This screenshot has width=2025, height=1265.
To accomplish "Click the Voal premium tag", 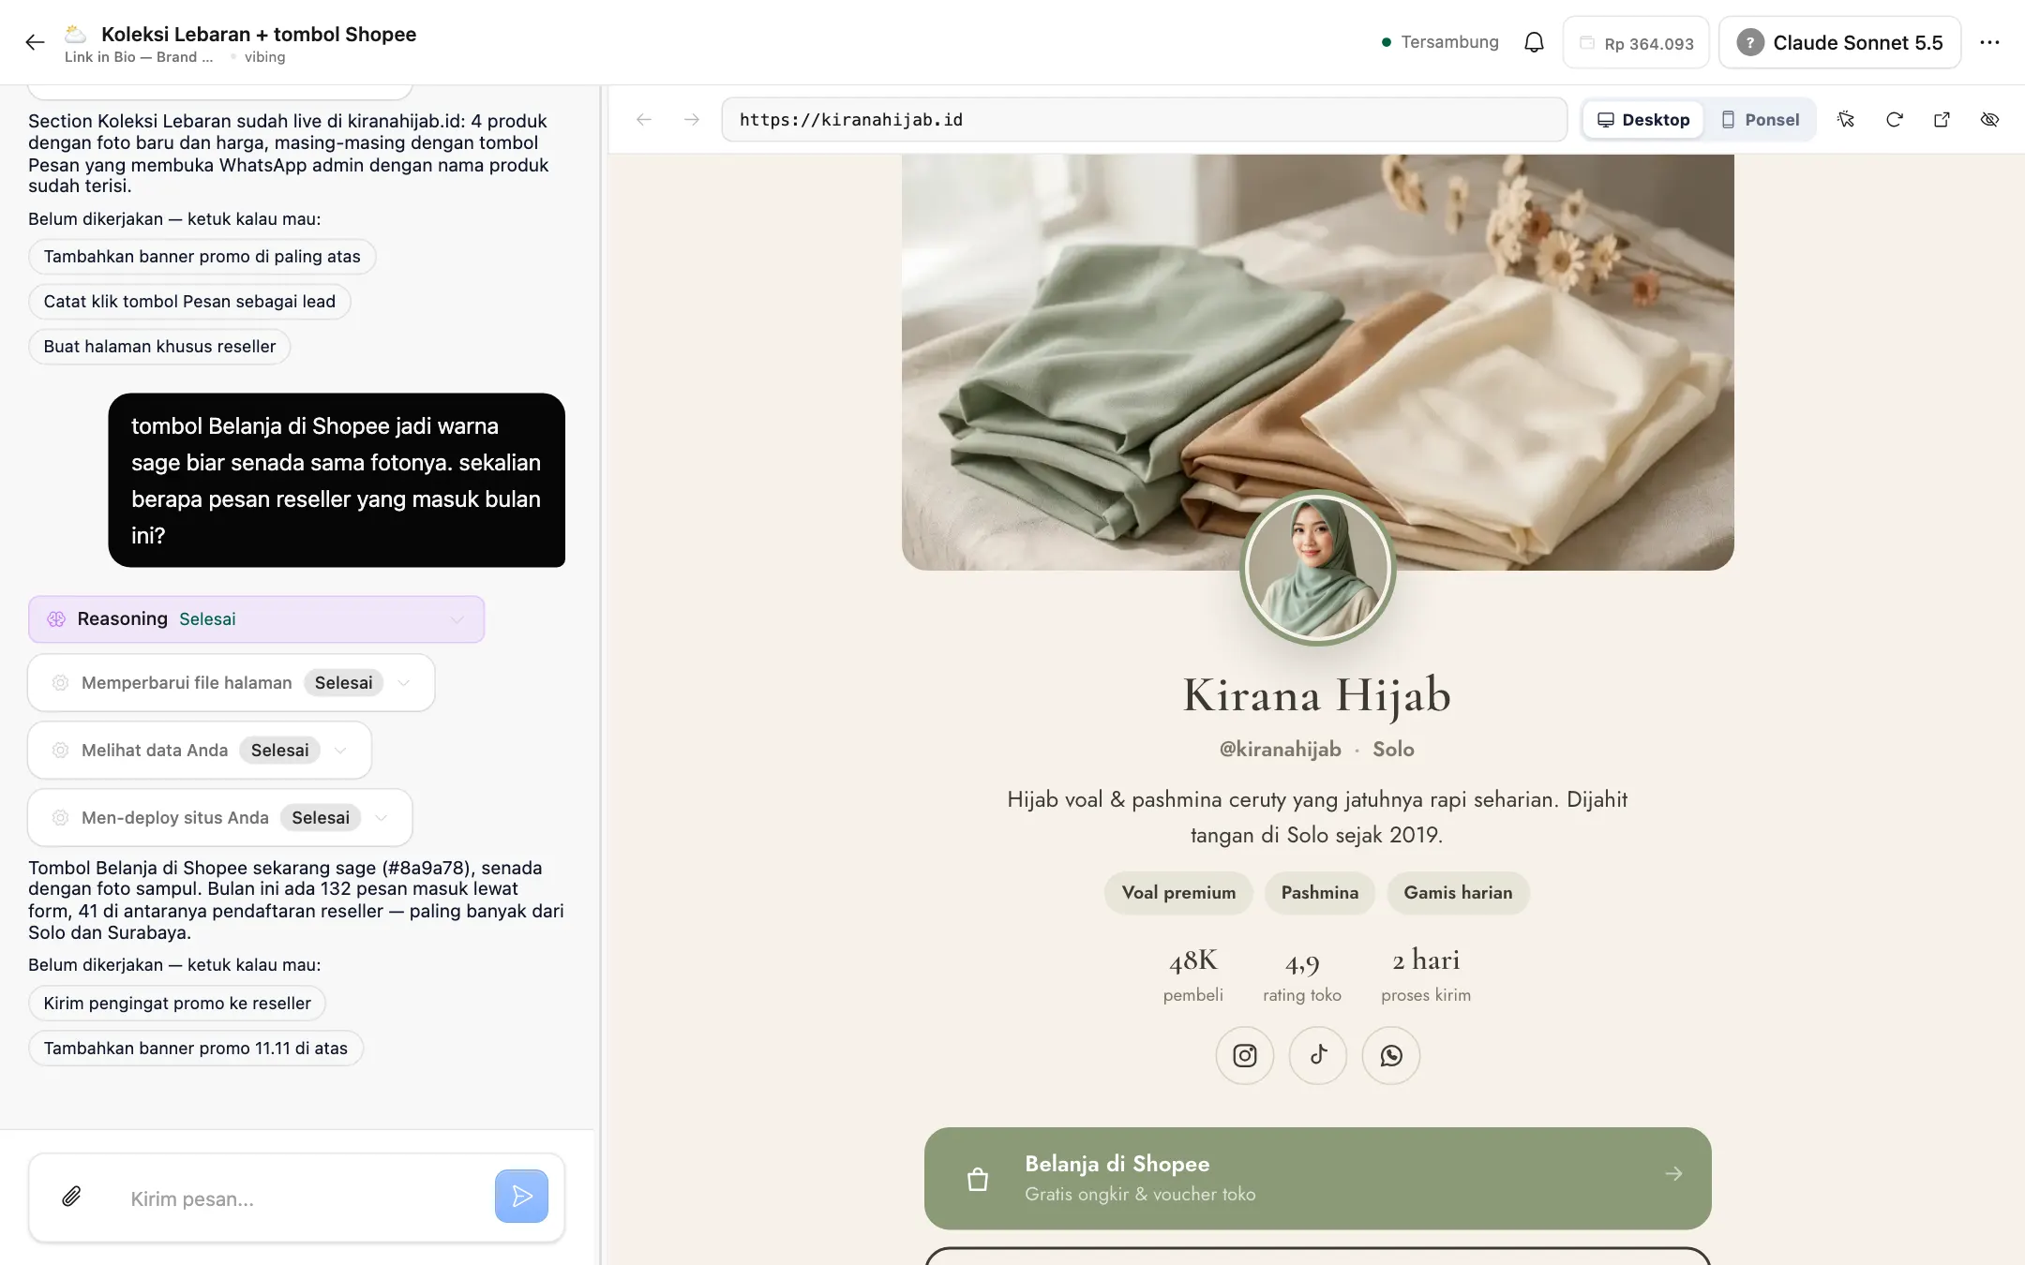I will (x=1178, y=893).
